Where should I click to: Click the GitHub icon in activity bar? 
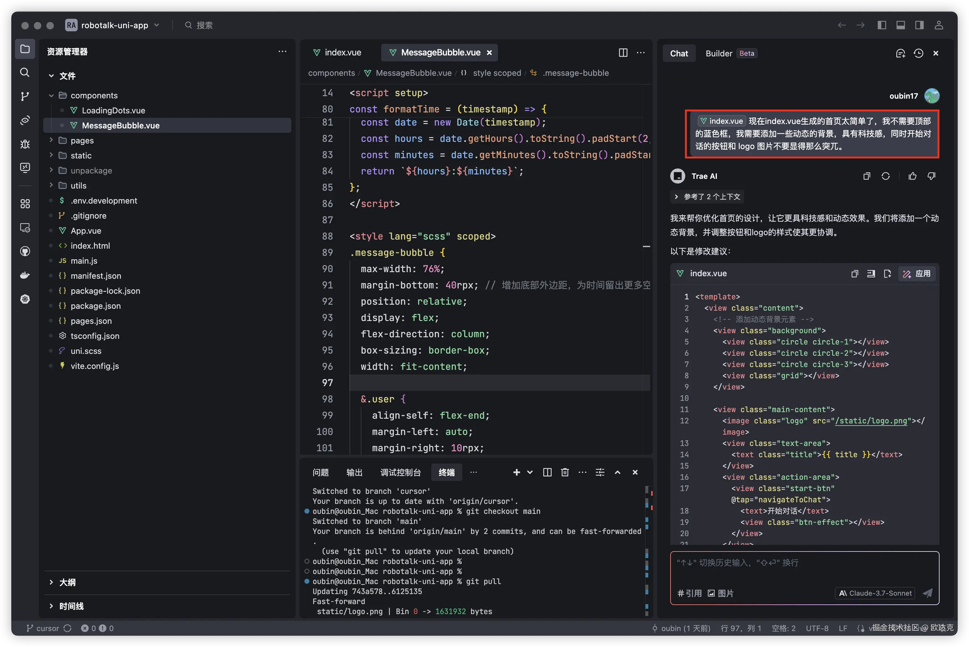pos(25,251)
